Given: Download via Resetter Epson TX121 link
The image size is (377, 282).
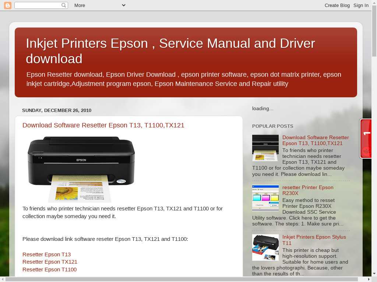Looking at the screenshot, I should (x=50, y=262).
